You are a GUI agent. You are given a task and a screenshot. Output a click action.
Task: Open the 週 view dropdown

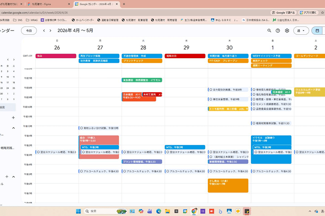[301, 31]
